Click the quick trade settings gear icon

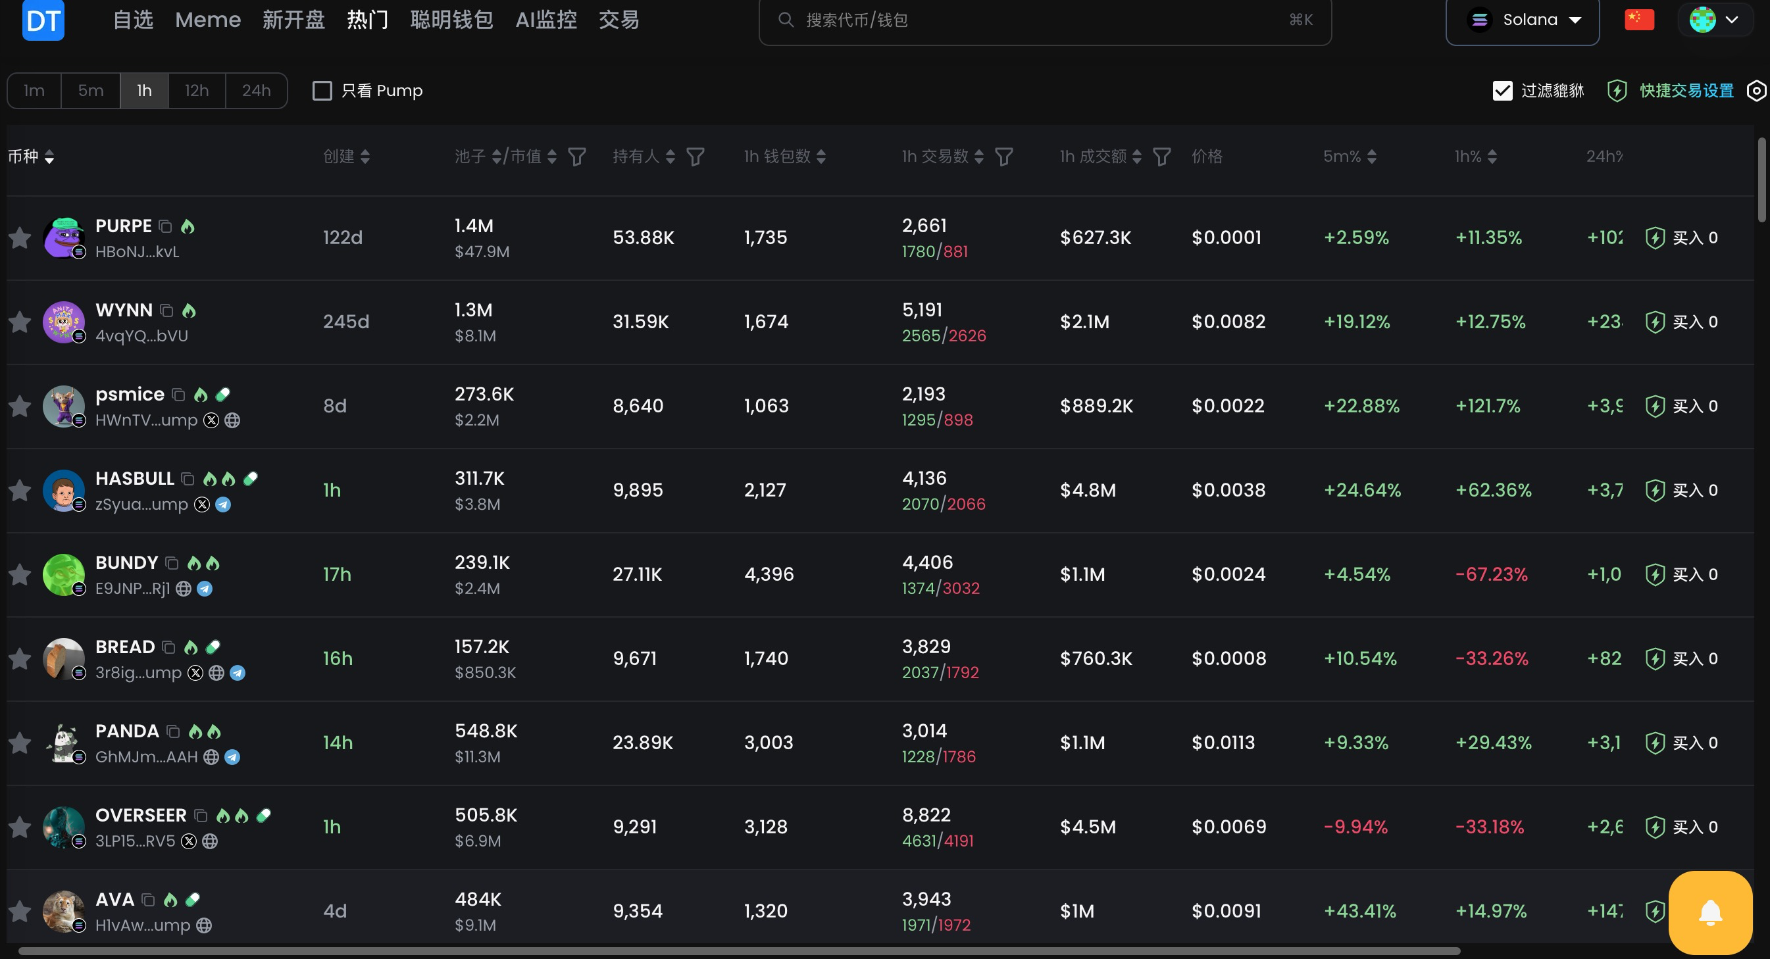(1756, 91)
